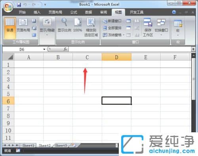Open the 数据 (Data) ribbon tab
Viewport: 198px width, 156px height.
(x=88, y=12)
